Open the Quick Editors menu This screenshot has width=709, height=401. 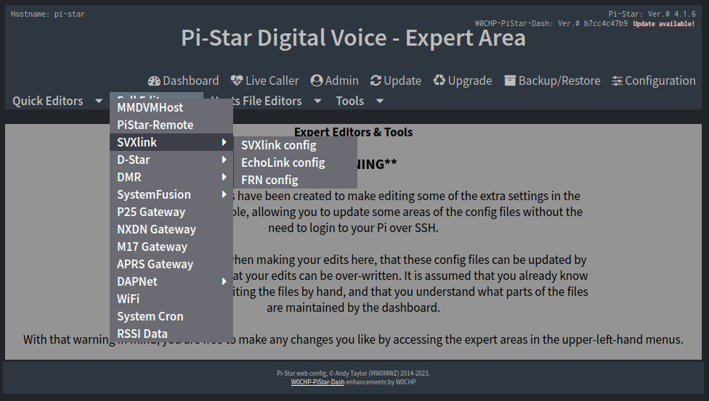pyautogui.click(x=48, y=101)
